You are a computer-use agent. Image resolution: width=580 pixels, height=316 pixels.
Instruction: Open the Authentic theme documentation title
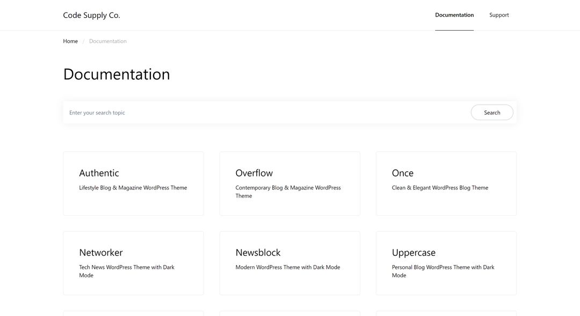coord(99,173)
